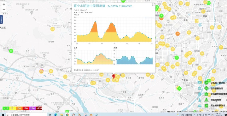
Task: Zoom in the map with plus button
Action: pos(4,4)
